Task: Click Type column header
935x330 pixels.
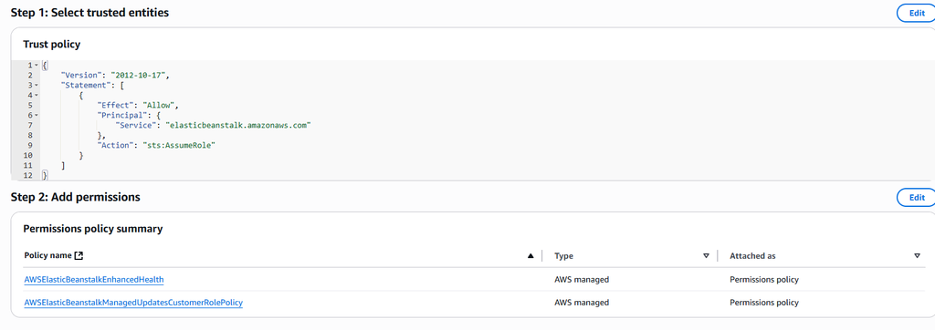Action: pyautogui.click(x=563, y=255)
